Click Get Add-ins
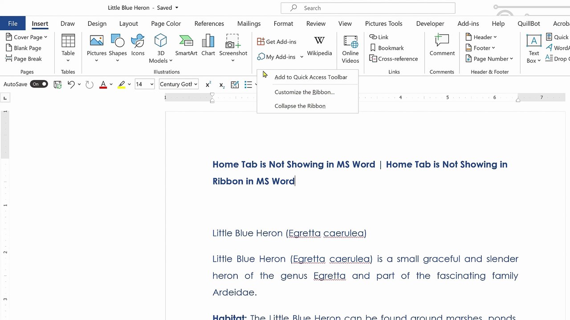Screen dimensions: 570x320 coord(277,42)
